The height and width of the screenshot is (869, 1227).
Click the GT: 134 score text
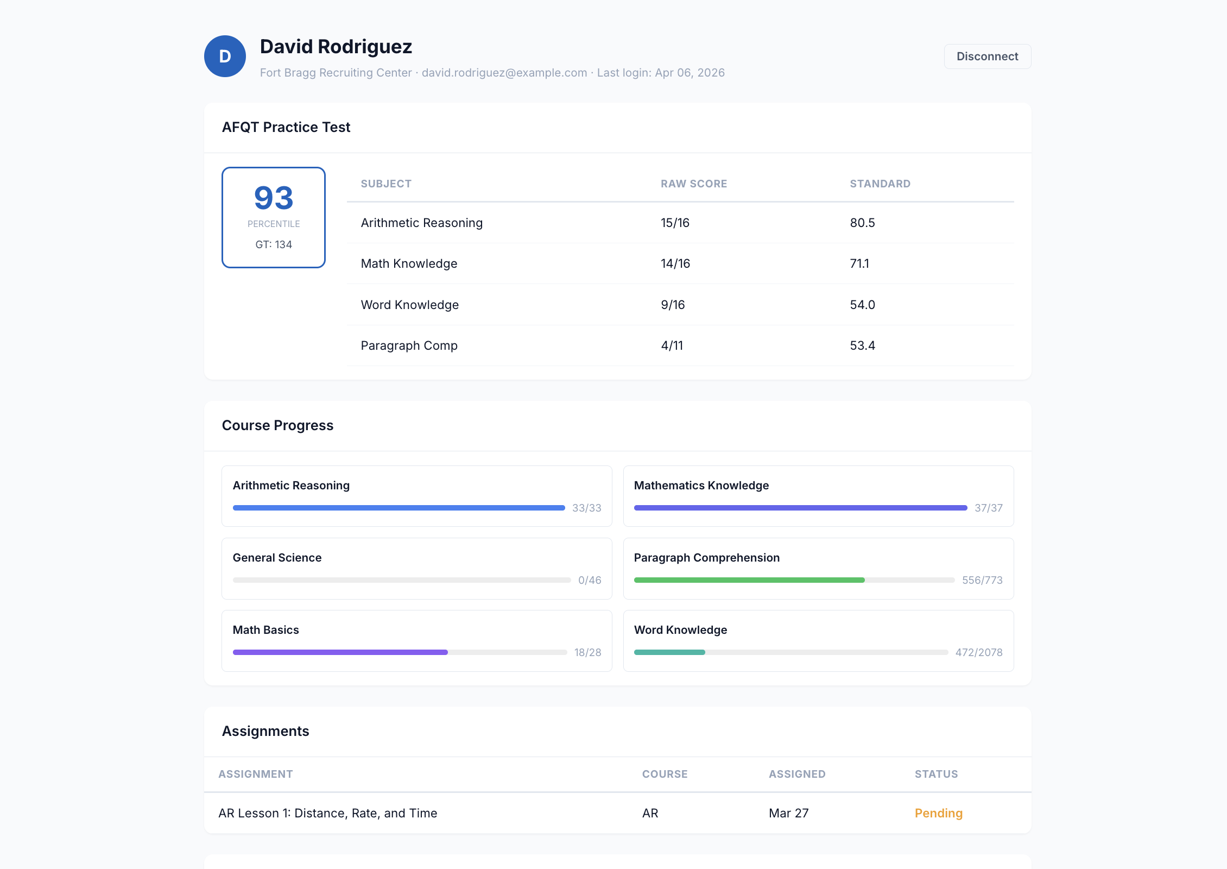coord(273,244)
